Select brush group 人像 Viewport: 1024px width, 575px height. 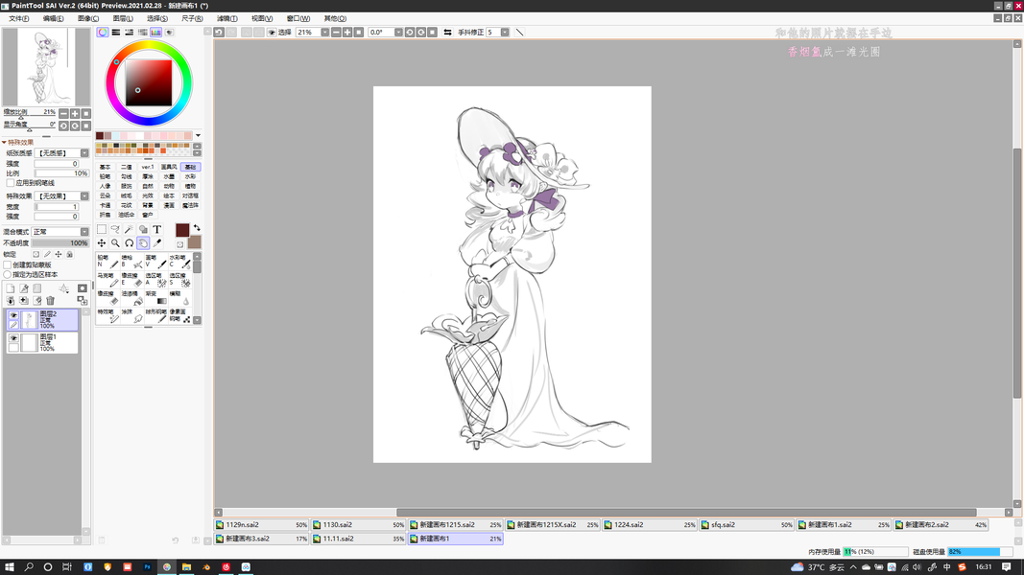pyautogui.click(x=106, y=187)
